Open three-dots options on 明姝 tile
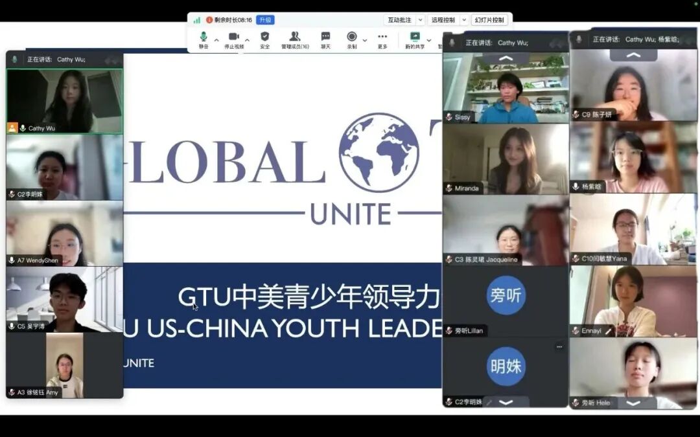 pos(559,346)
